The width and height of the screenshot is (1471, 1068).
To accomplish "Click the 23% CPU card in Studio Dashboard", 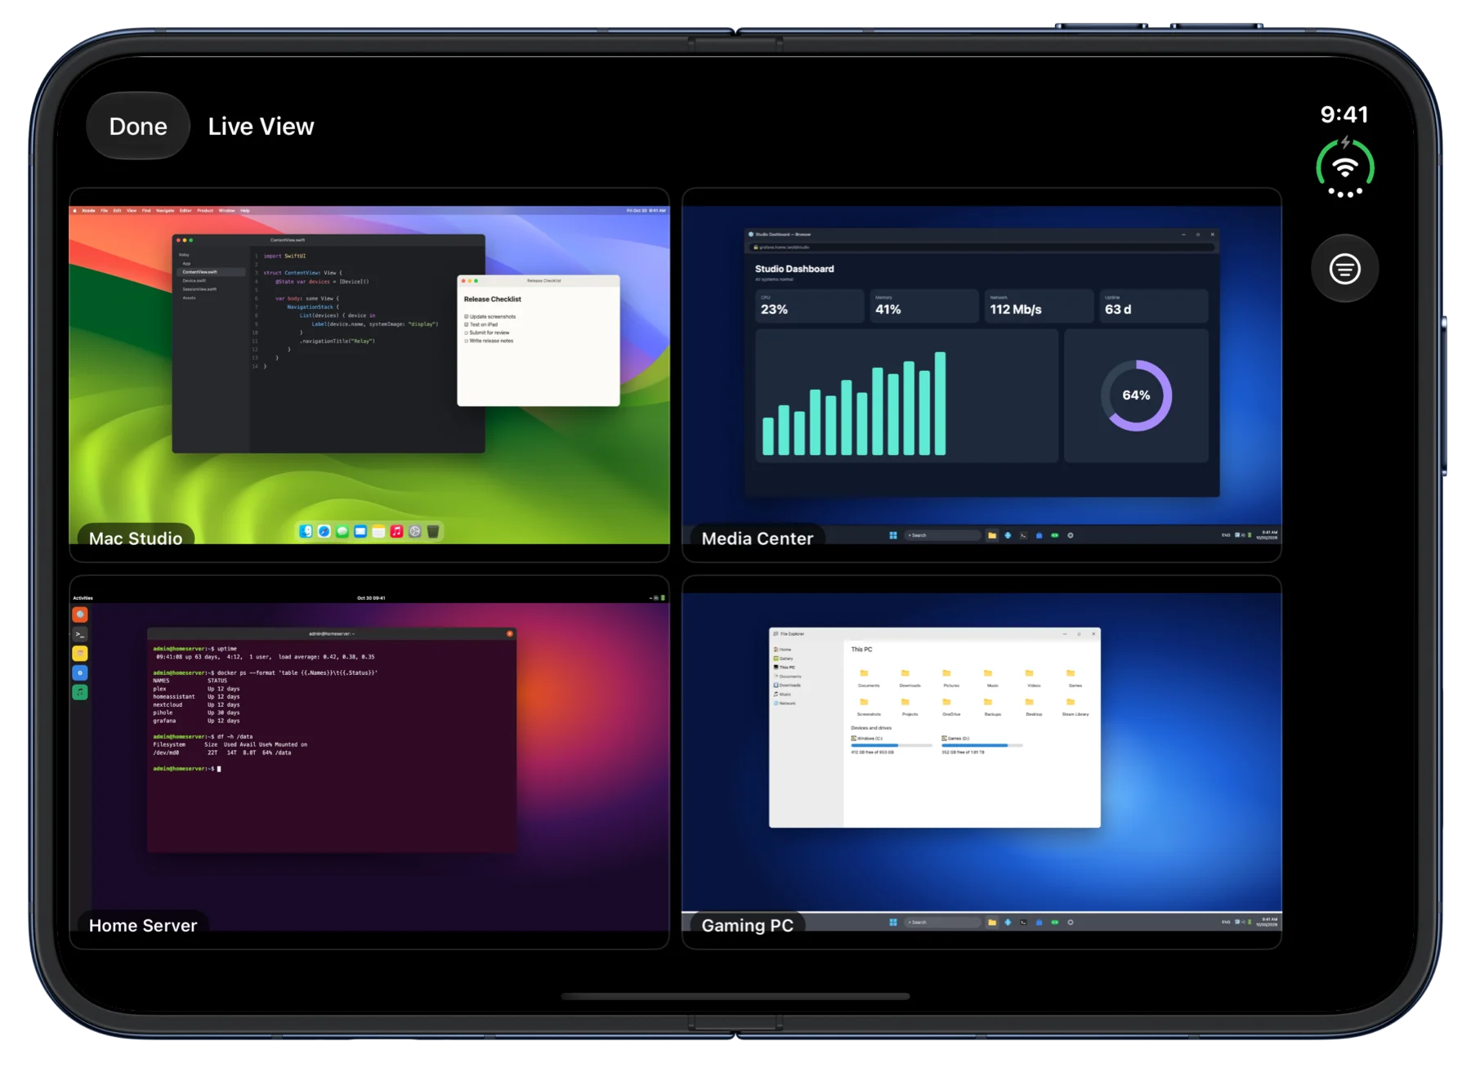I will (810, 306).
